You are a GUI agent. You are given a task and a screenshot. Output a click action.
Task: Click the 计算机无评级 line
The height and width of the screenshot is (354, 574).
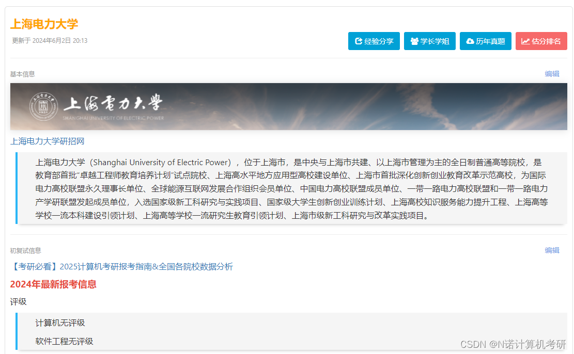pos(60,323)
